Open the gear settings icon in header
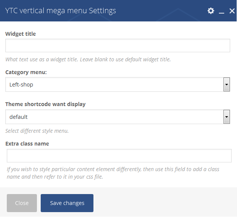The image size is (237, 217). click(x=211, y=11)
